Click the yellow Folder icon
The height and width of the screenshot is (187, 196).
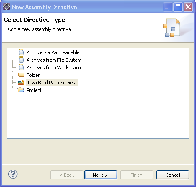coord(21,75)
